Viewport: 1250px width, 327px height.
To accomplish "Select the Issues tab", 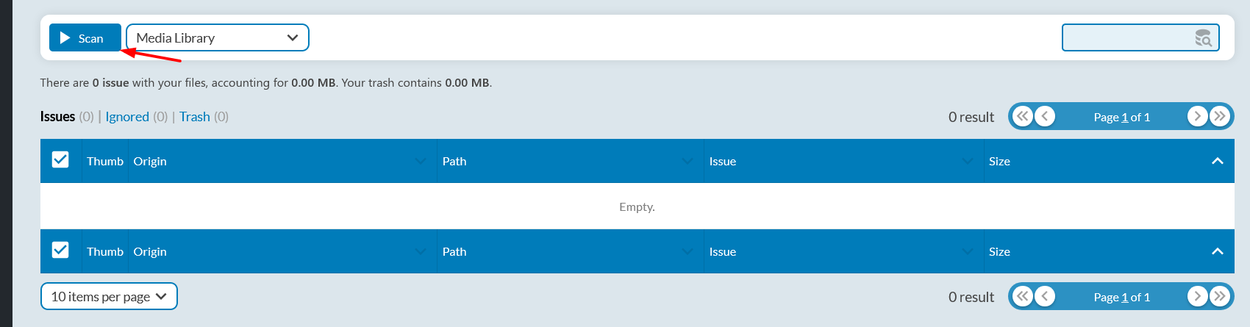I will (x=57, y=117).
